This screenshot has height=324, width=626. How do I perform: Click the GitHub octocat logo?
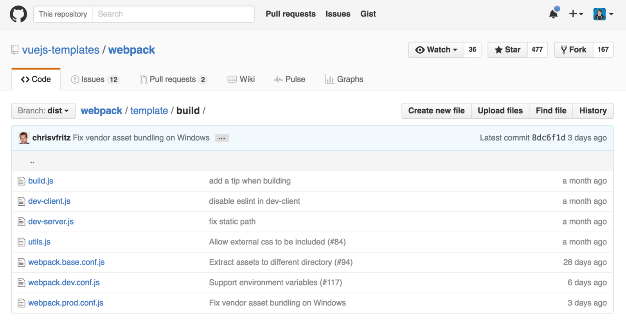18,14
